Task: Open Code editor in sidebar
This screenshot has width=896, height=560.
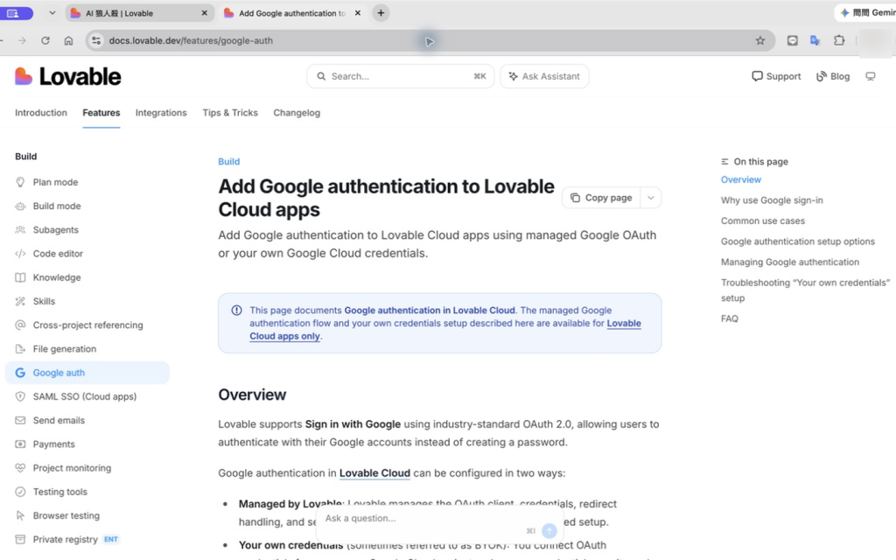Action: click(x=87, y=254)
